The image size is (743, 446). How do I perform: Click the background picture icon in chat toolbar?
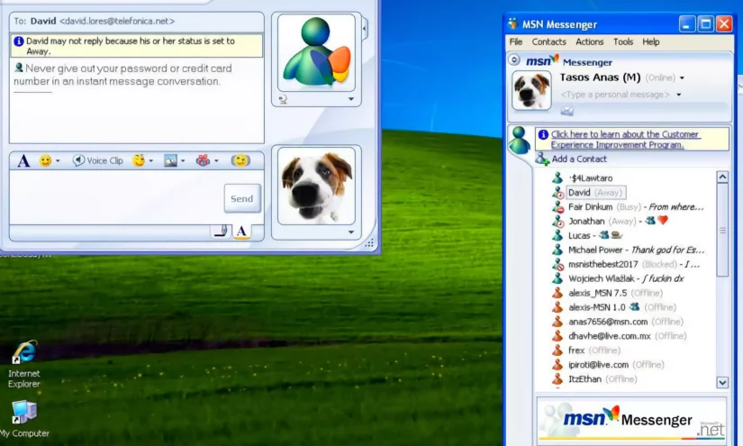(x=170, y=160)
